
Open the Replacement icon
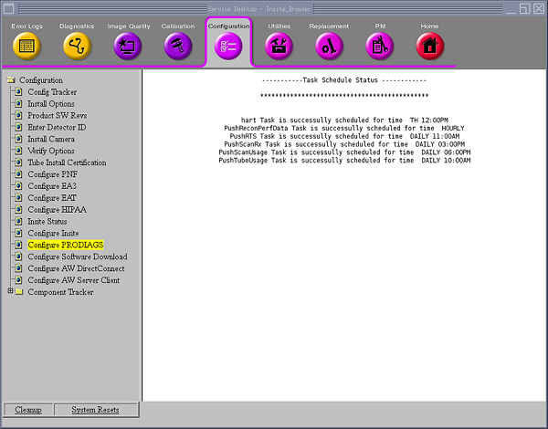tap(329, 45)
